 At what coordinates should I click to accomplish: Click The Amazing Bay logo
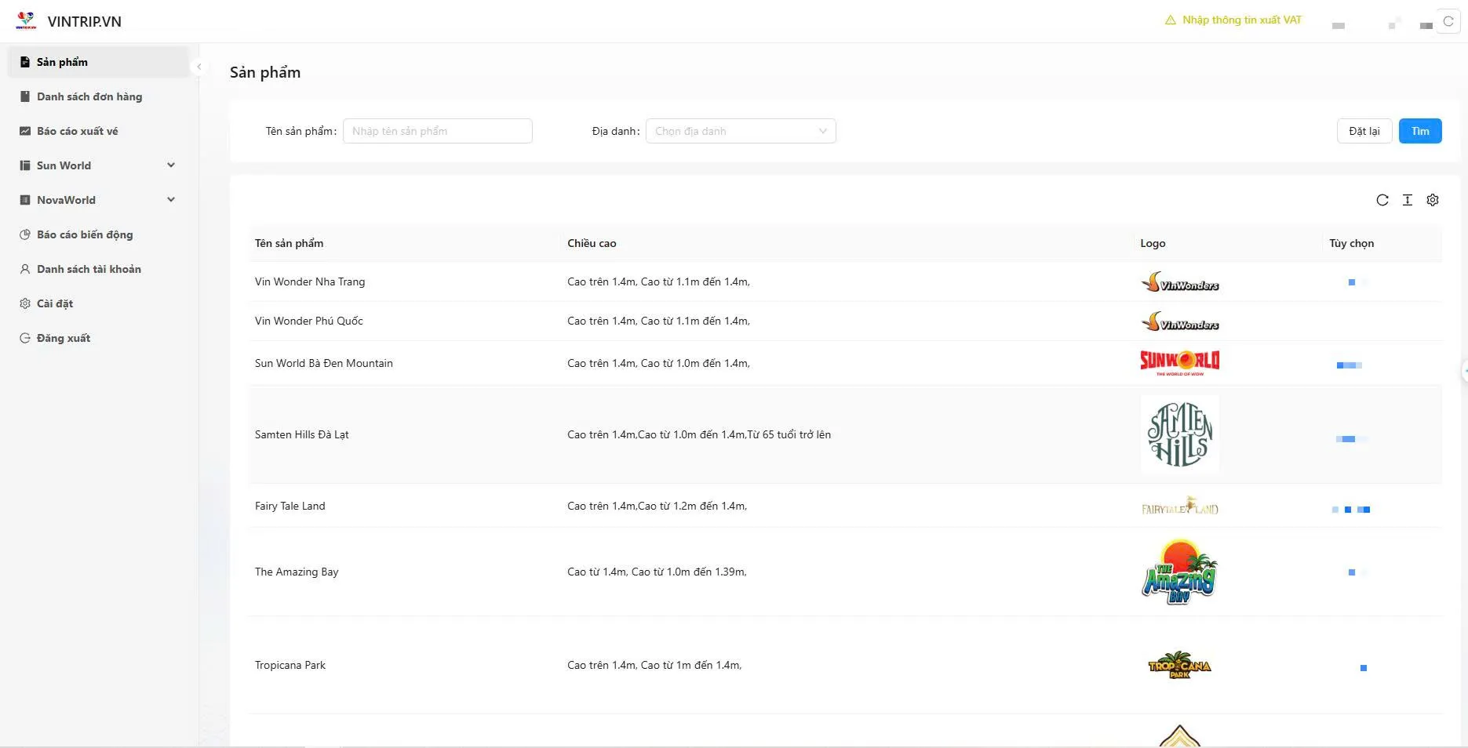pyautogui.click(x=1179, y=572)
